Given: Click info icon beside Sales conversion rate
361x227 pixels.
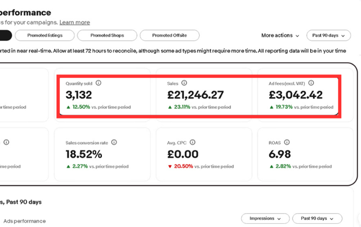Looking at the screenshot, I should (x=114, y=143).
